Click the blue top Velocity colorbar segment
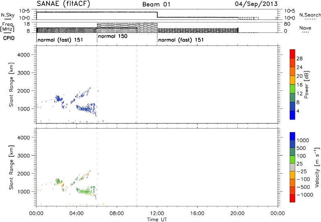The width and height of the screenshot is (321, 222). click(293, 136)
